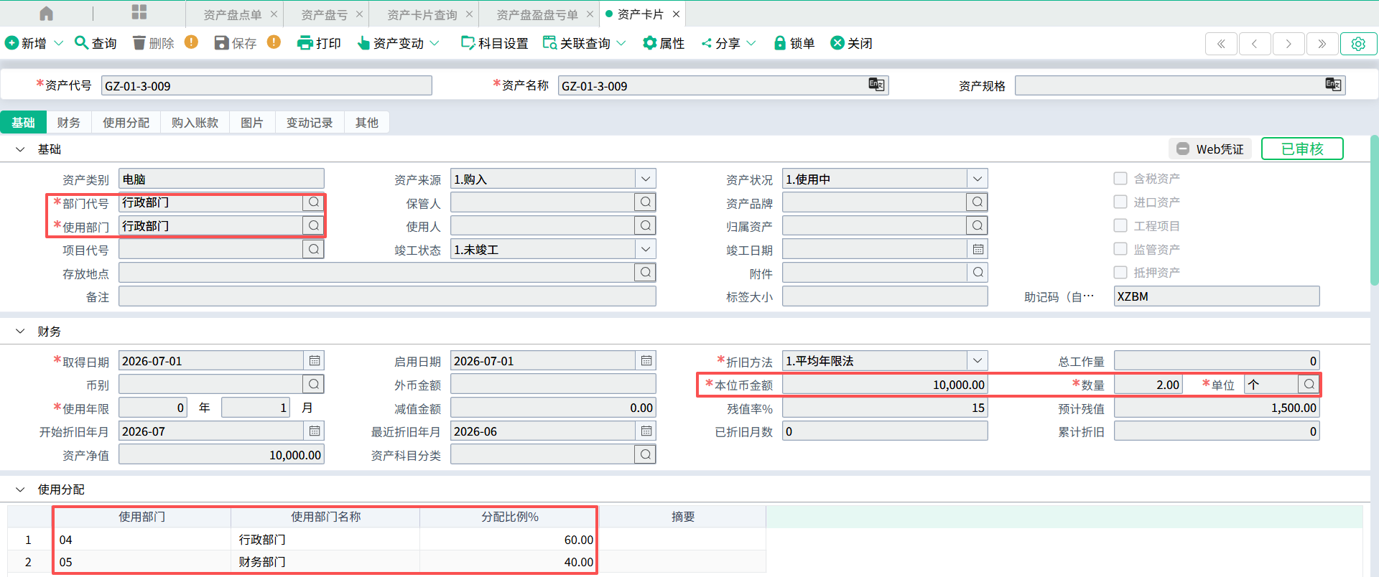Toggle the 工程项目 checkbox
1379x577 pixels.
(1120, 225)
